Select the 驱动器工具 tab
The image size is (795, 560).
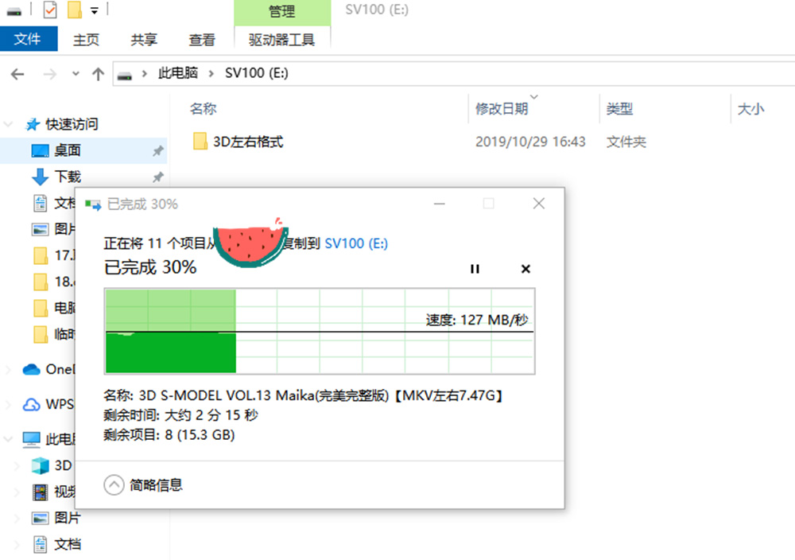point(282,40)
